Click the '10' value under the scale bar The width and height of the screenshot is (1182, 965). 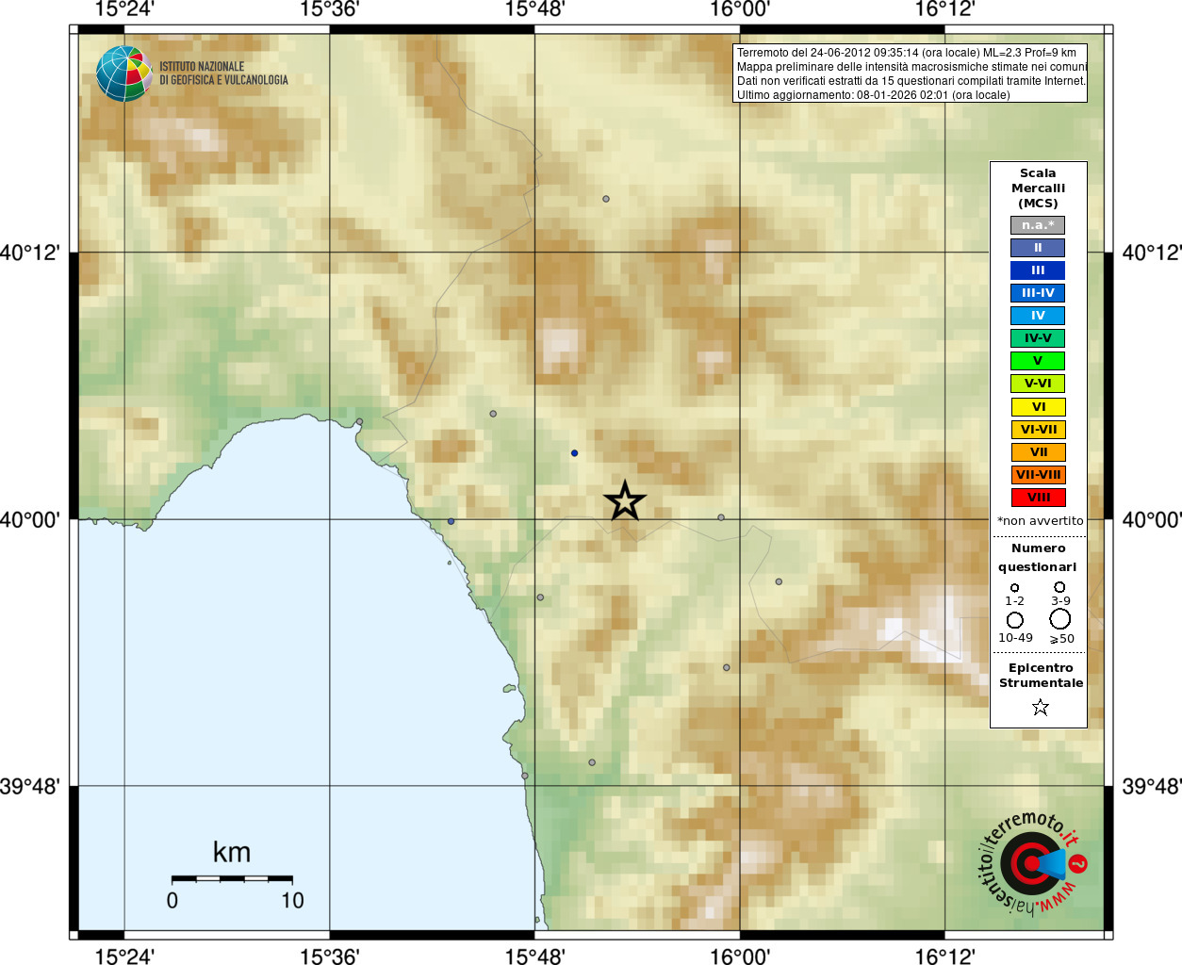click(292, 901)
